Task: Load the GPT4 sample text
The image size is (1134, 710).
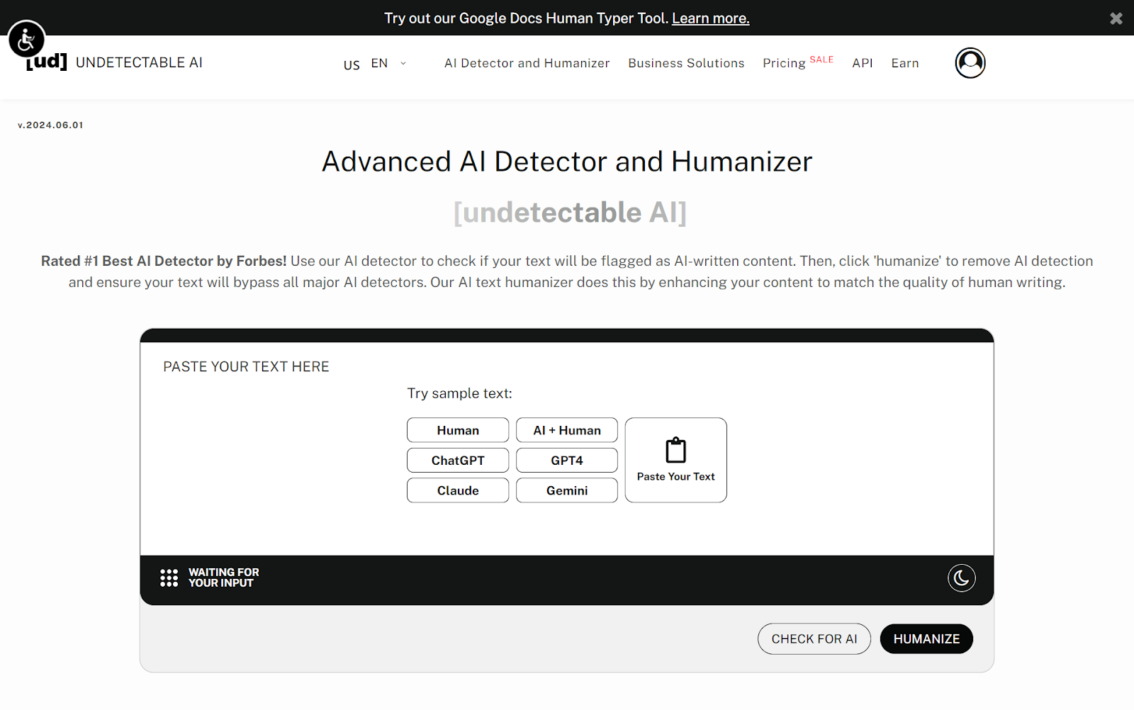Action: (567, 460)
